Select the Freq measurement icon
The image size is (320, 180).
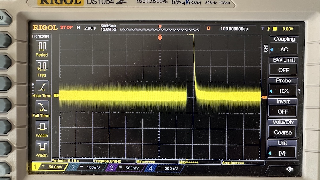pyautogui.click(x=42, y=67)
